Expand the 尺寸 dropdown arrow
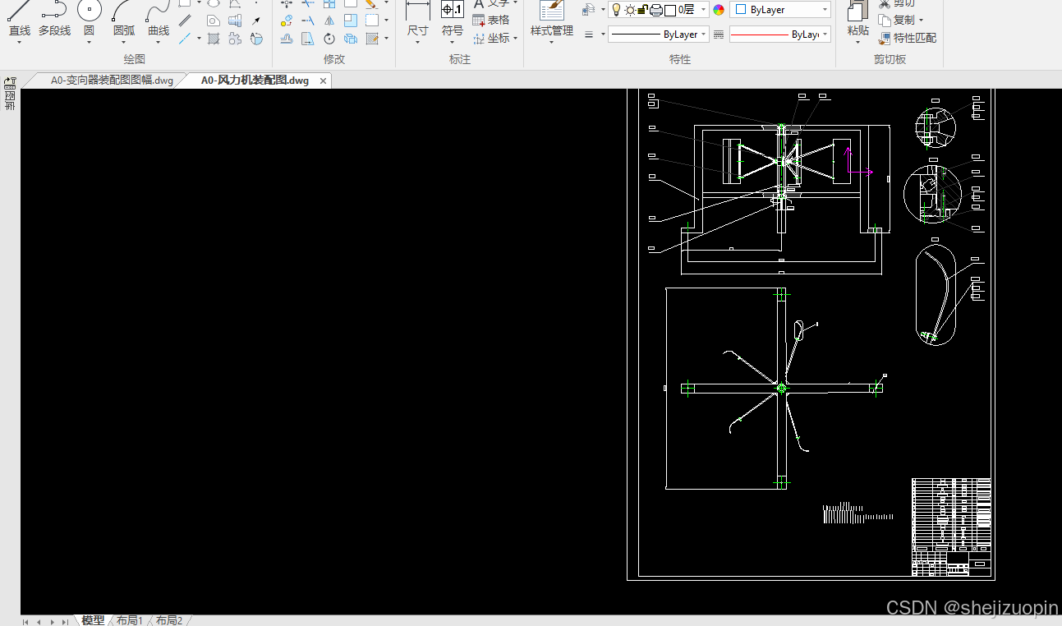This screenshot has height=626, width=1062. (418, 43)
